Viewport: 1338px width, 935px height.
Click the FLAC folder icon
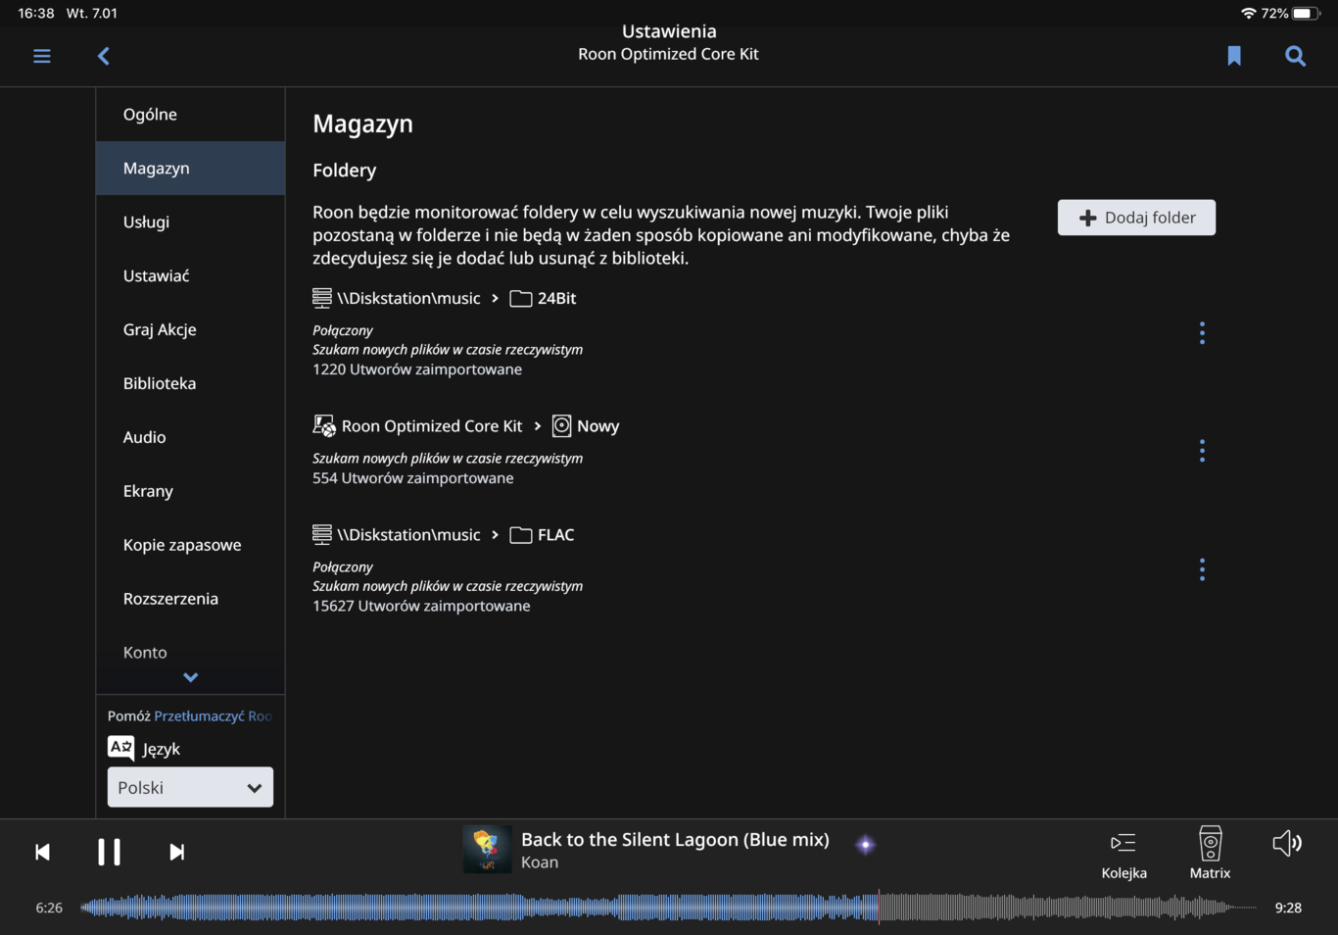click(521, 535)
